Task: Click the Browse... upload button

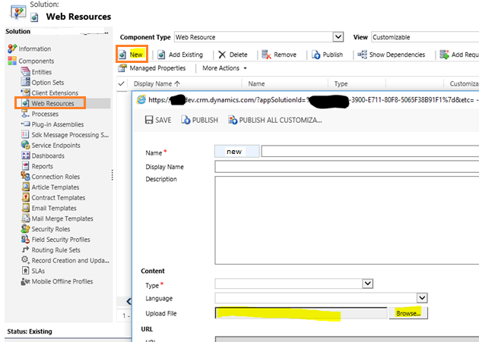Action: pos(408,313)
